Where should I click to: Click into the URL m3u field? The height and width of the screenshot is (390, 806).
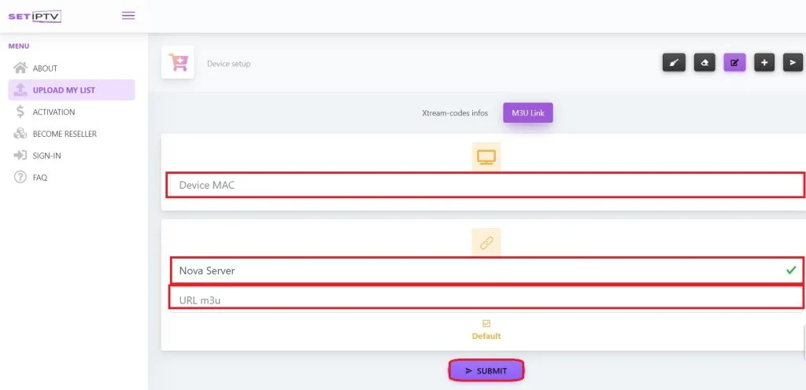coord(485,299)
